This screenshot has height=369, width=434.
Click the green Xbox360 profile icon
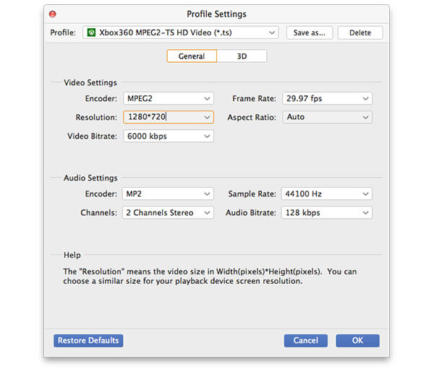tap(90, 32)
